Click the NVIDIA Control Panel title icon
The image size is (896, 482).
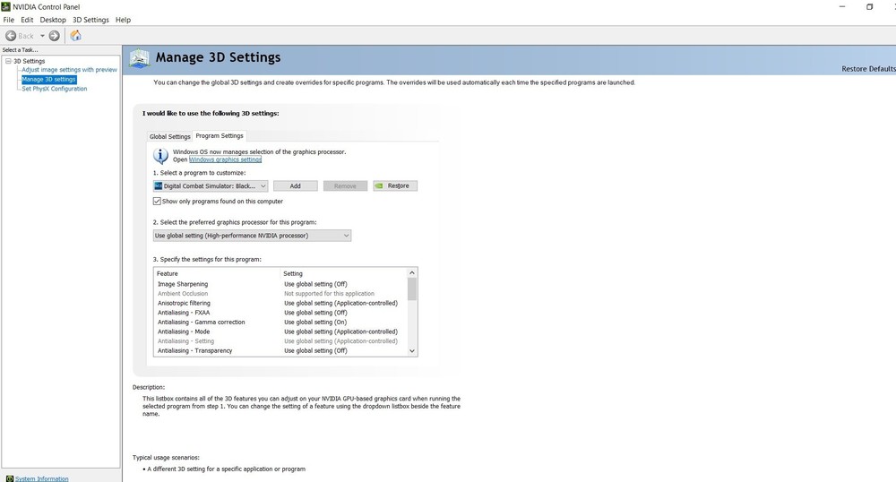pos(5,7)
